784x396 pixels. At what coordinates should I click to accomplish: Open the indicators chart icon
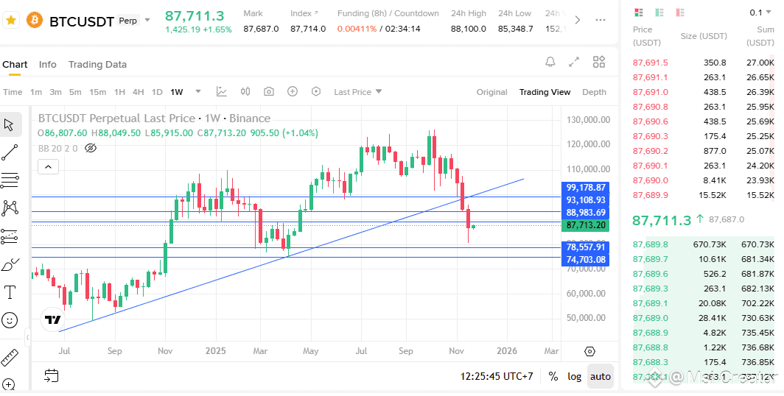click(222, 91)
